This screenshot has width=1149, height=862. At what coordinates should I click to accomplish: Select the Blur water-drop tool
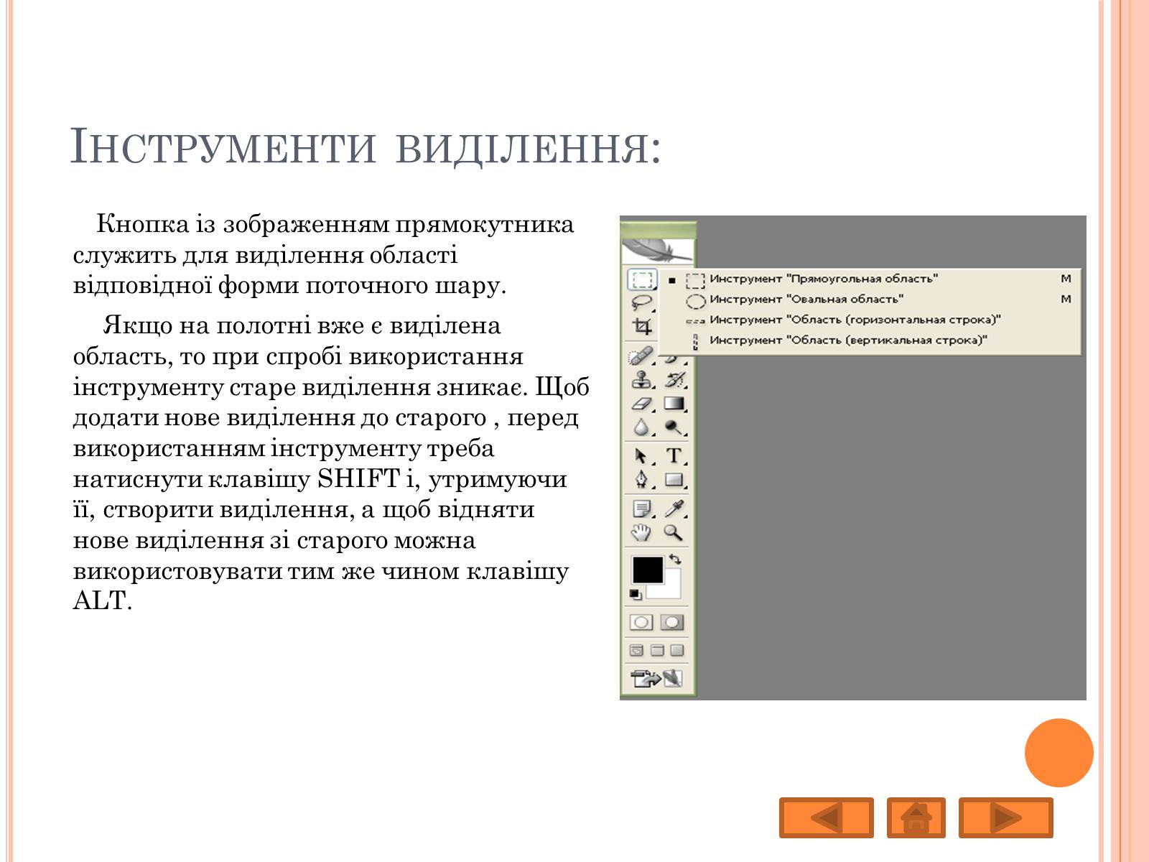pyautogui.click(x=641, y=428)
